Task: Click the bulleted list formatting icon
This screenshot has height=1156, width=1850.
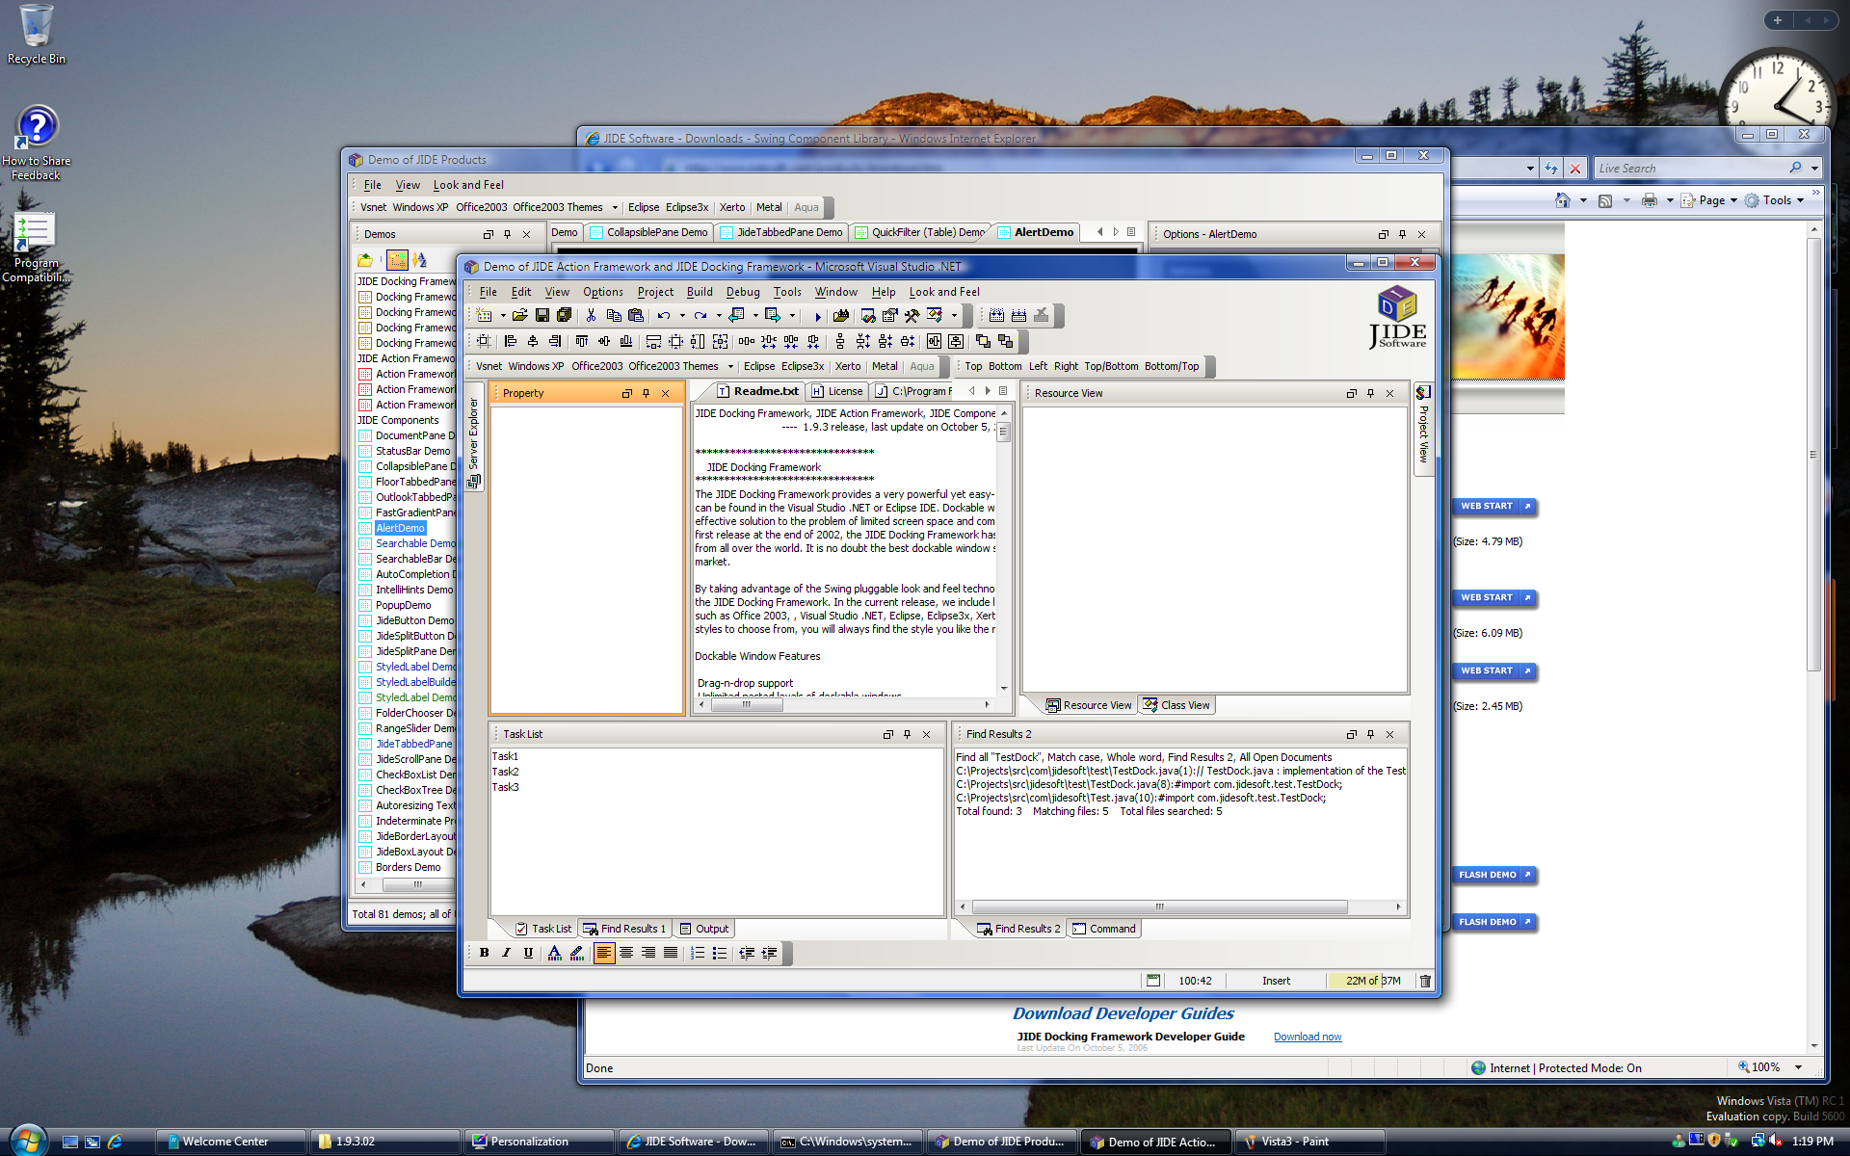Action: 720,953
